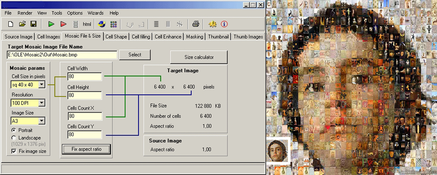Select the Portrait orientation radio button

(14, 130)
